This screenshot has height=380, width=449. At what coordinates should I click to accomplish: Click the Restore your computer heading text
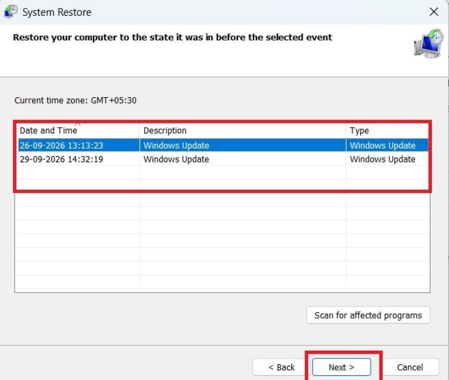tap(172, 37)
